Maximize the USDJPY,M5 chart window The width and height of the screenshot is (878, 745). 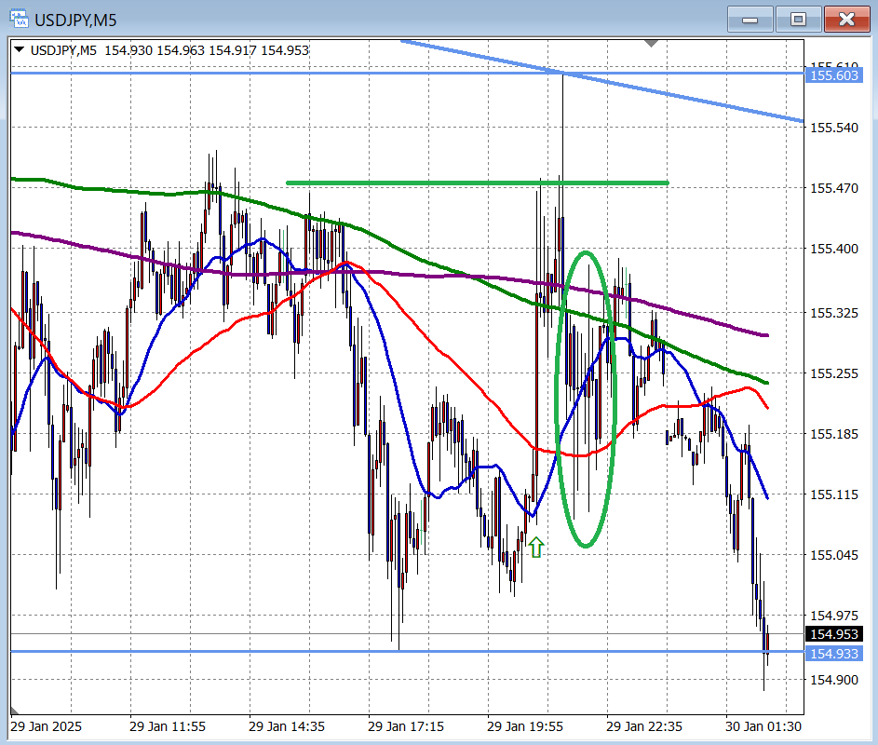click(798, 19)
